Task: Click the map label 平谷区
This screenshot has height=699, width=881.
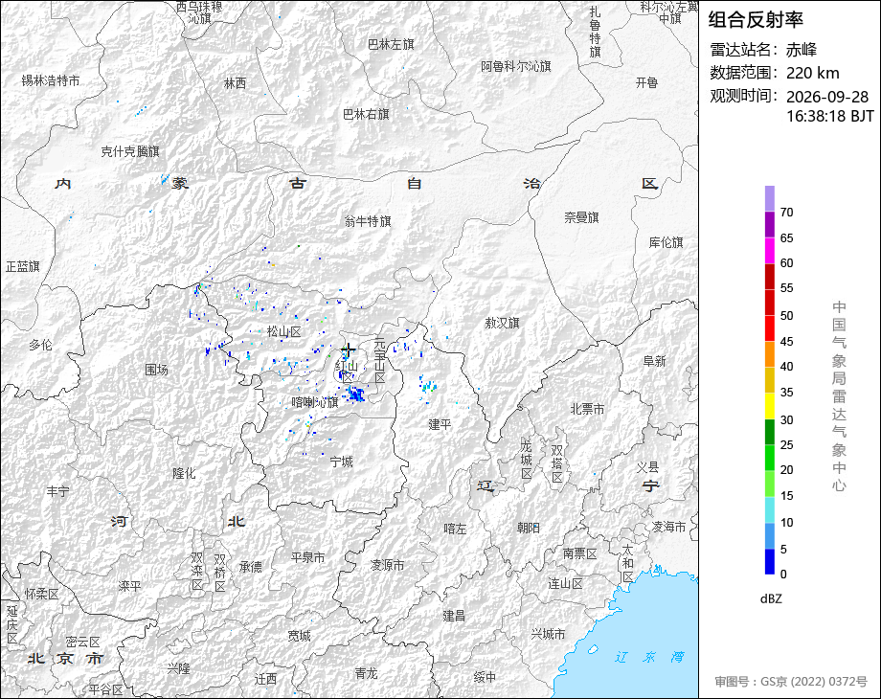Action: [x=105, y=689]
